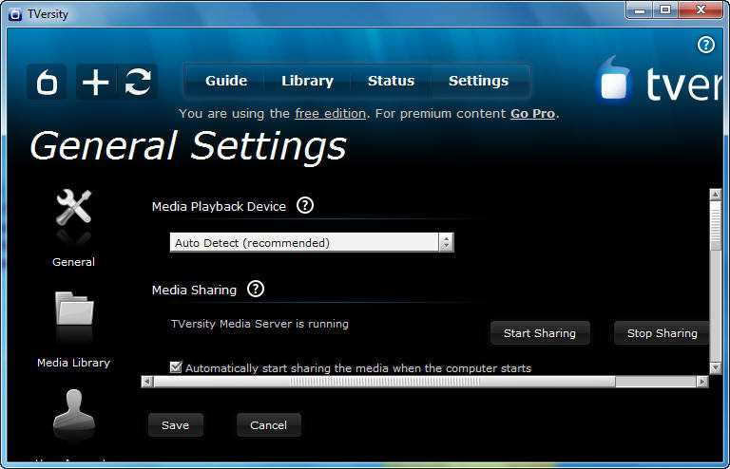
Task: Open help via top-right question mark icon
Action: 706,45
